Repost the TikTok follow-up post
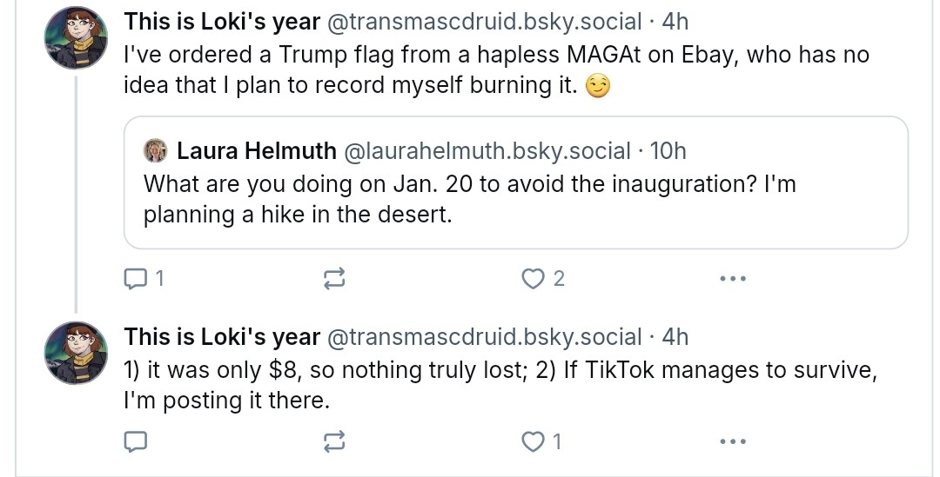 [x=334, y=442]
